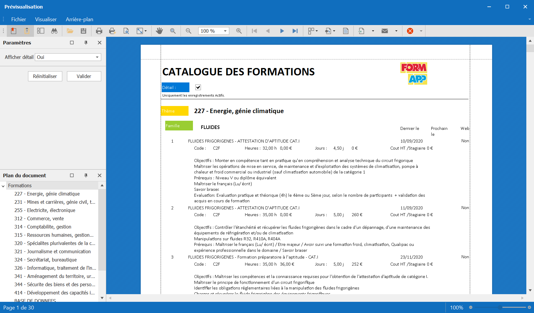Click the document plan scroll down arrow
Image resolution: width=534 pixels, height=313 pixels.
pyautogui.click(x=102, y=298)
